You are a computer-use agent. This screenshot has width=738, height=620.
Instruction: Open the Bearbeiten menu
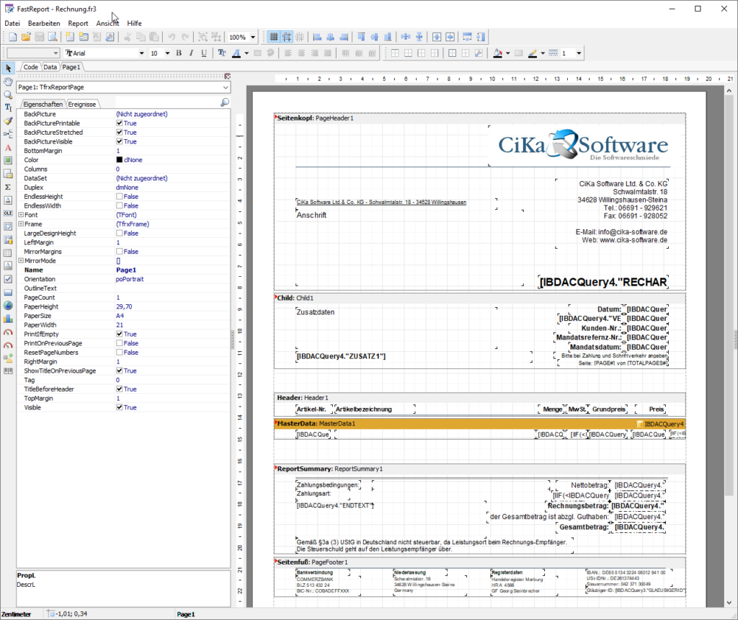[44, 23]
